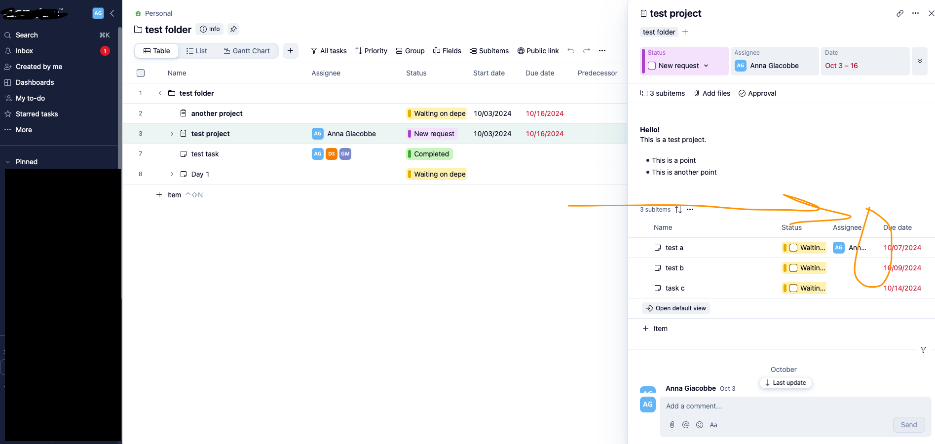Open text formatting Aa options

(x=713, y=425)
